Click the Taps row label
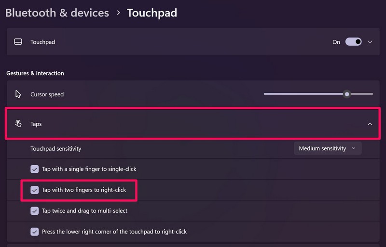 36,124
